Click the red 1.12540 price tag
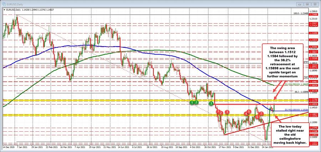 (x=313, y=128)
